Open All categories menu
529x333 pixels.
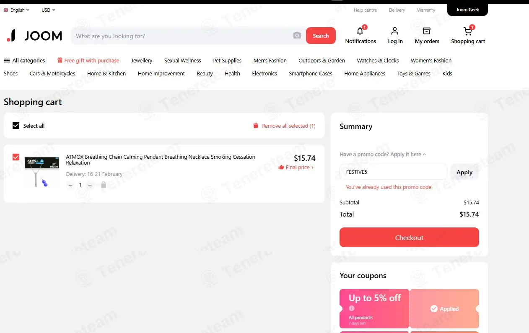[x=24, y=61]
